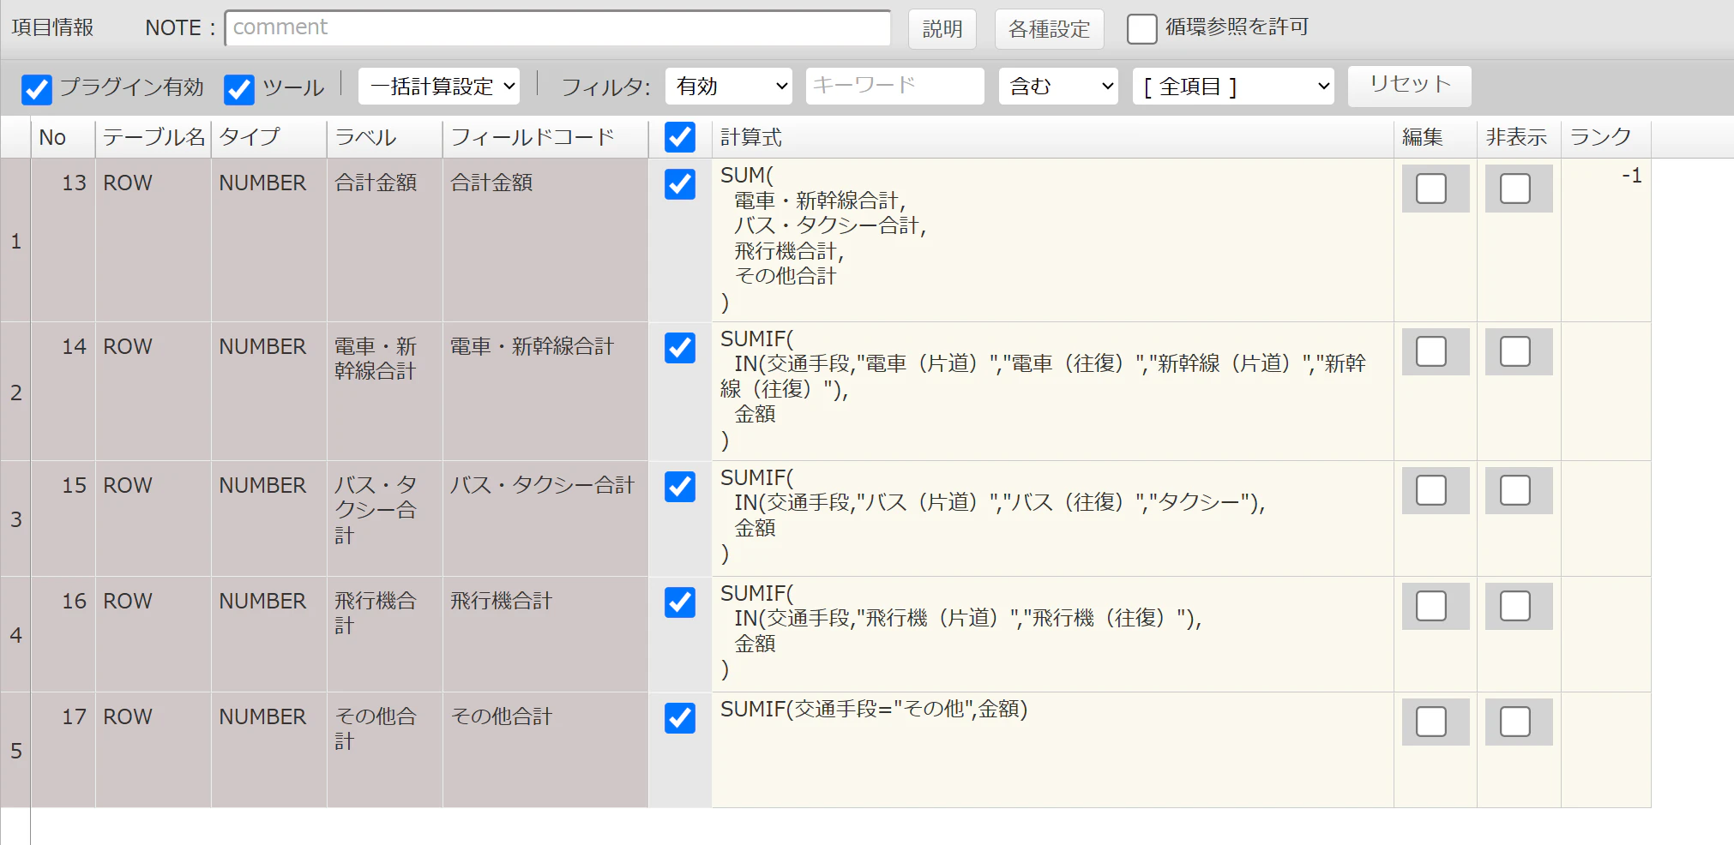
Task: Toggle the header checkbox beside 計算式
Action: [x=680, y=137]
